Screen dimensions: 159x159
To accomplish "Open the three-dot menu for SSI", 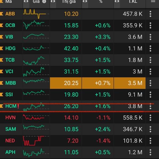I will (150, 95).
